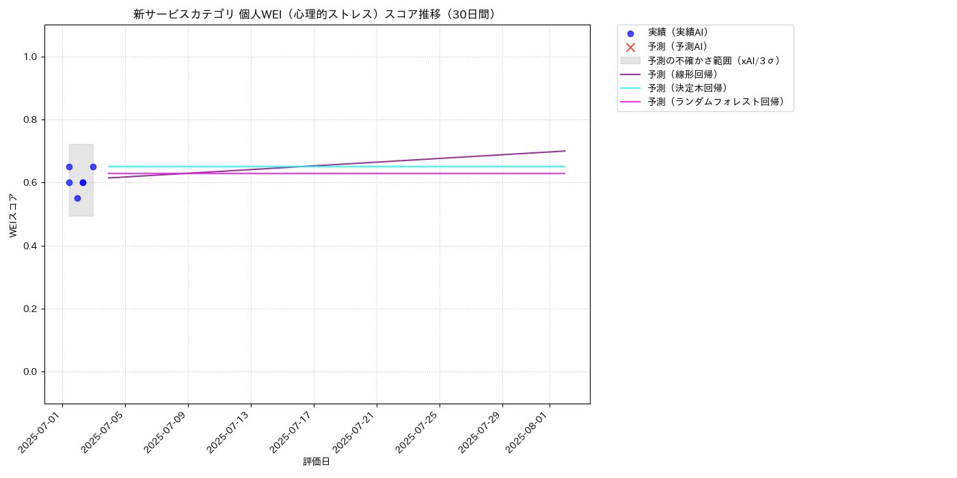957x478 pixels.
Task: Click the y-axis tick label 0.2
Action: [x=29, y=309]
